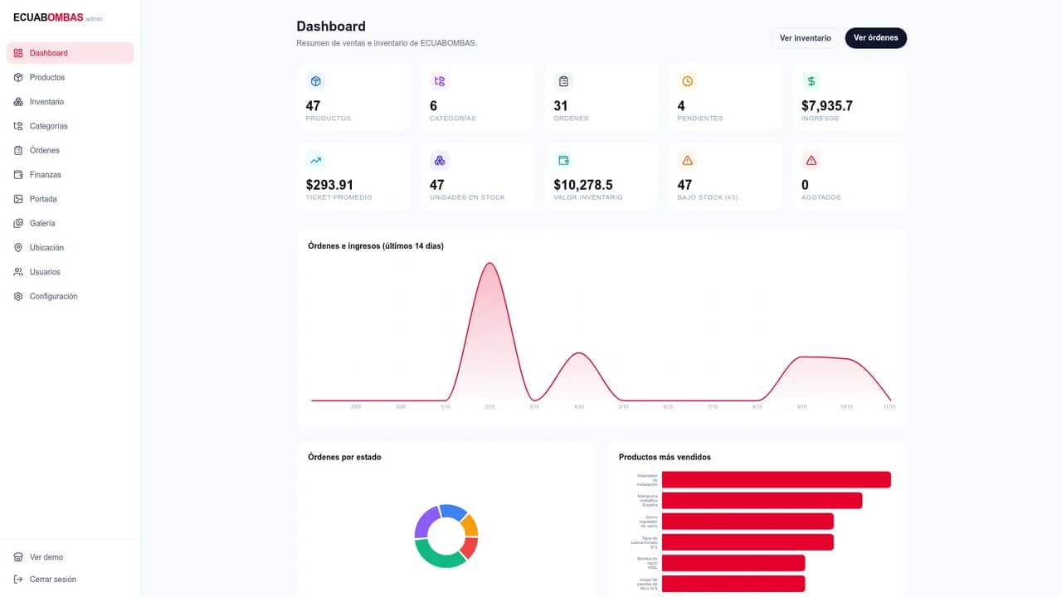Viewport: 1062px width, 597px height.
Task: Click the dollar icon on Ingresos card
Action: (811, 81)
